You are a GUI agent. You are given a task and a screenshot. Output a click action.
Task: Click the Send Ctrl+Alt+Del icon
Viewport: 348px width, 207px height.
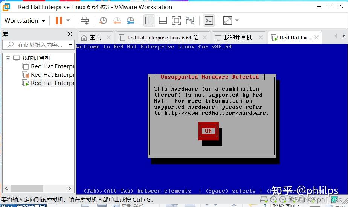click(x=85, y=20)
